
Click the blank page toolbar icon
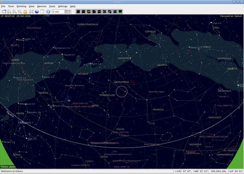(x=42, y=12)
